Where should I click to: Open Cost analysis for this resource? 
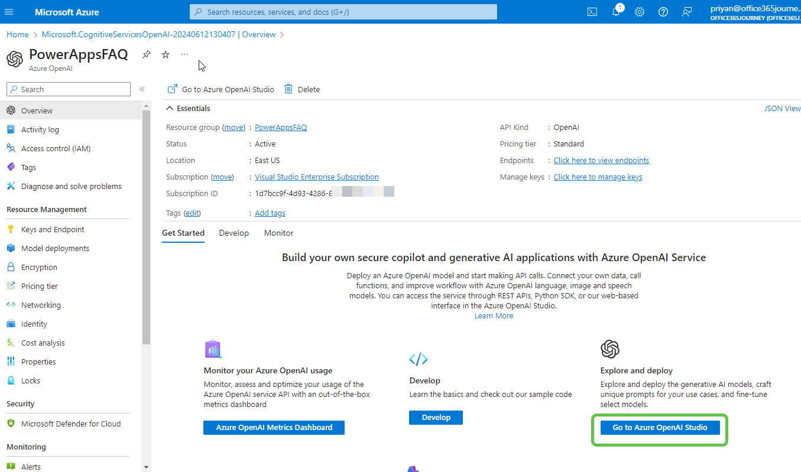pos(43,342)
